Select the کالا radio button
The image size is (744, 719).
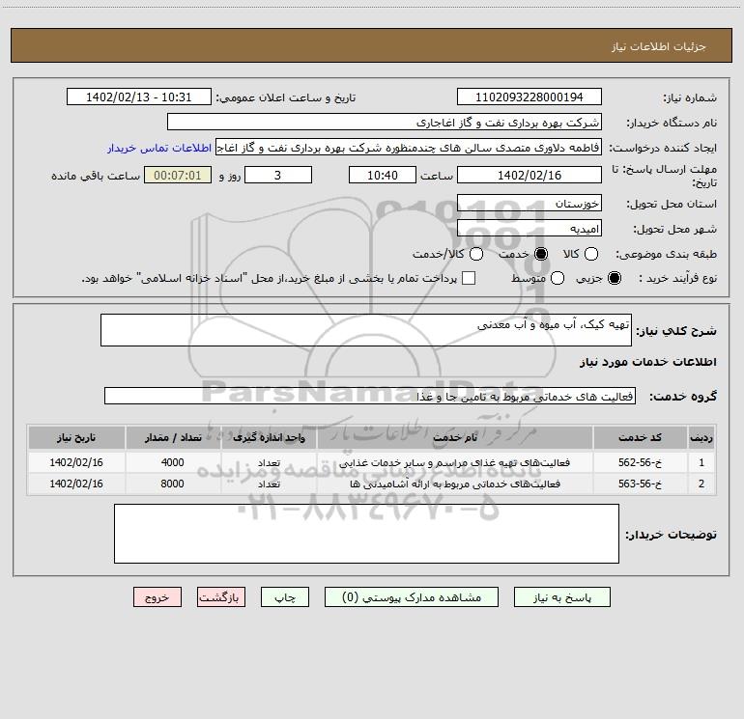click(590, 254)
